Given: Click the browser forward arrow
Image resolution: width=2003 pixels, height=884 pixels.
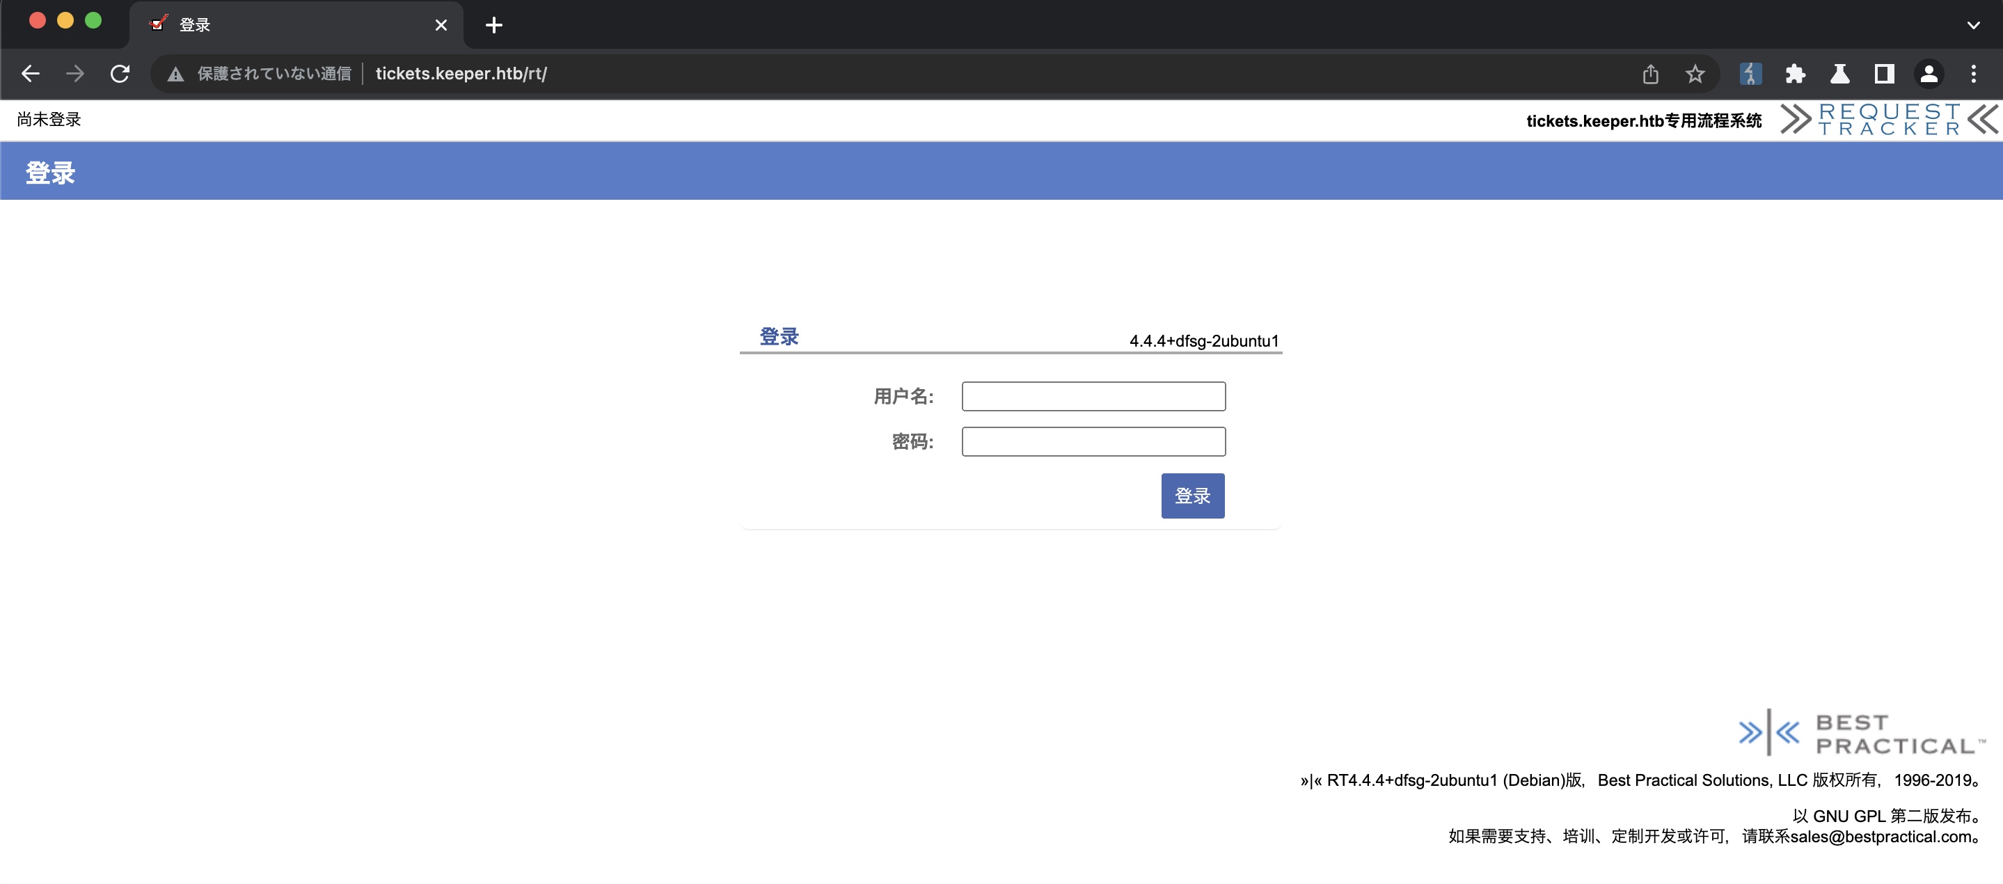Looking at the screenshot, I should point(74,74).
